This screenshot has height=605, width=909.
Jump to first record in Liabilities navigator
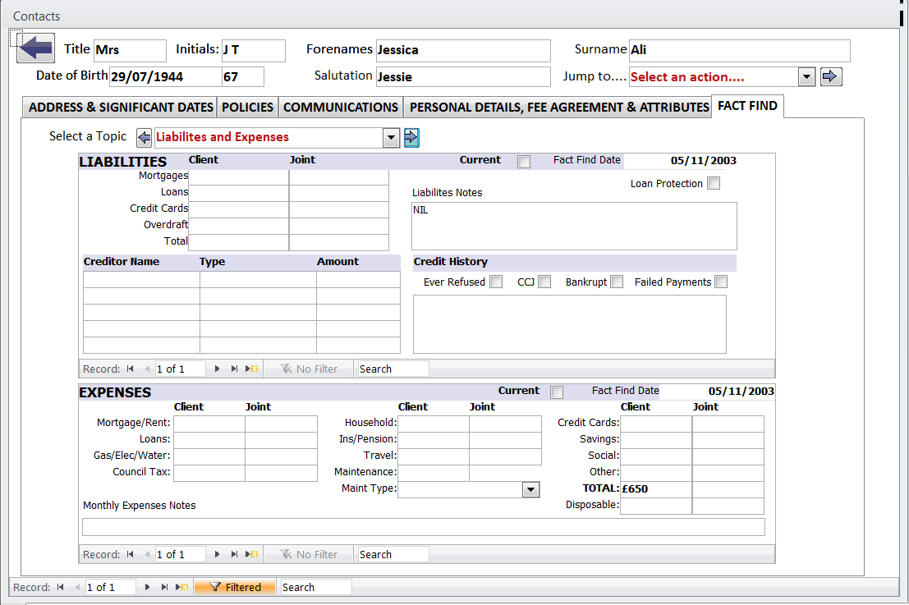131,369
